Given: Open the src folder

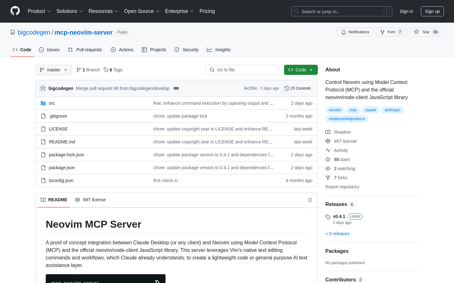Looking at the screenshot, I should [52, 103].
